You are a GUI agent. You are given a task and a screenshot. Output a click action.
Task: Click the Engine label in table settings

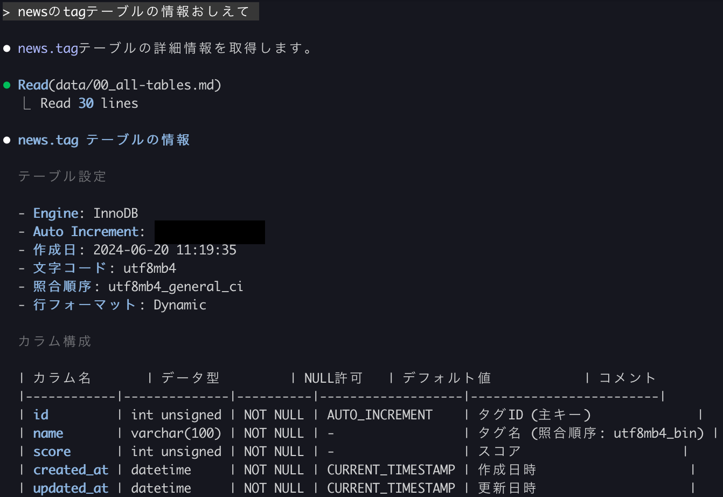tap(55, 213)
